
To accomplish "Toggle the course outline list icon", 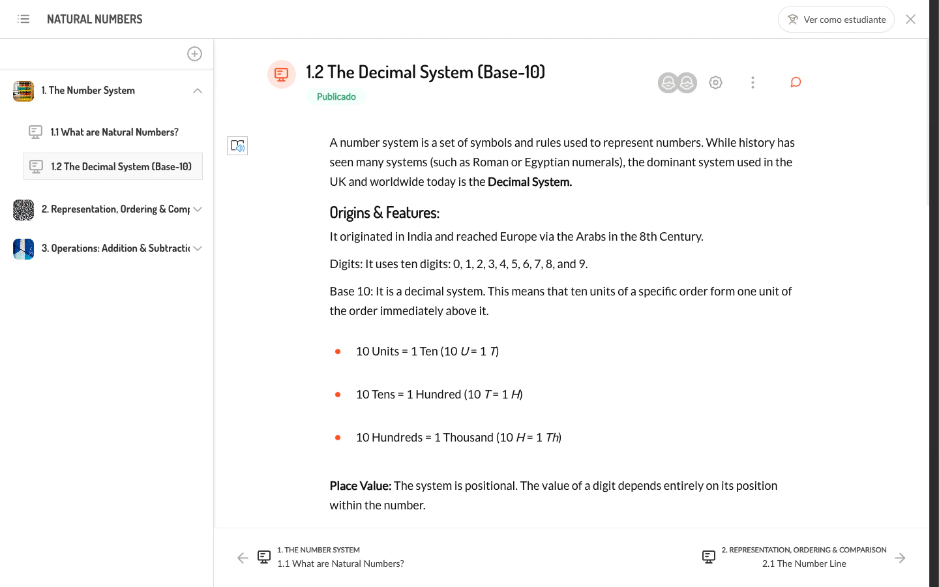I will pos(23,19).
